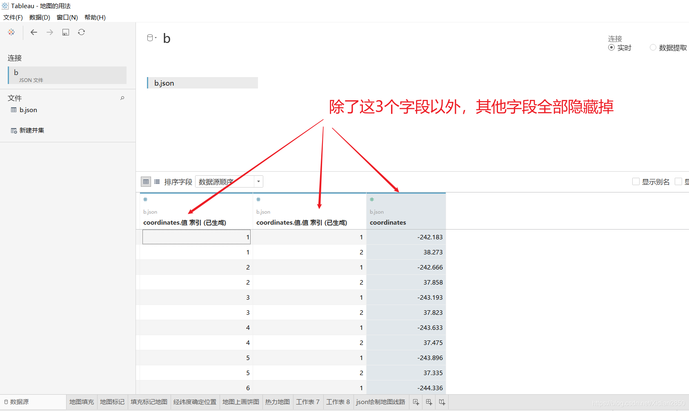This screenshot has width=689, height=411.
Task: Refresh the data source with circular arrow
Action: pyautogui.click(x=82, y=32)
